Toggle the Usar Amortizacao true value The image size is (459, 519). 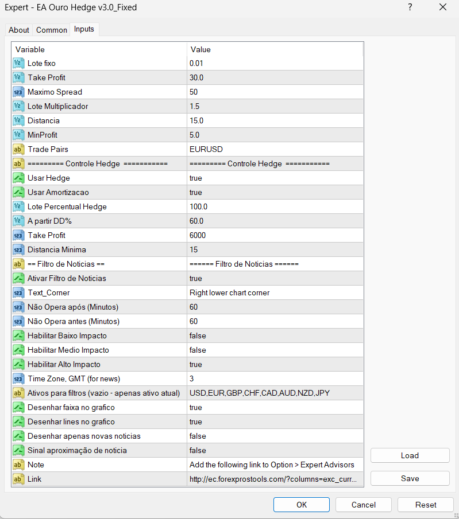pyautogui.click(x=275, y=192)
